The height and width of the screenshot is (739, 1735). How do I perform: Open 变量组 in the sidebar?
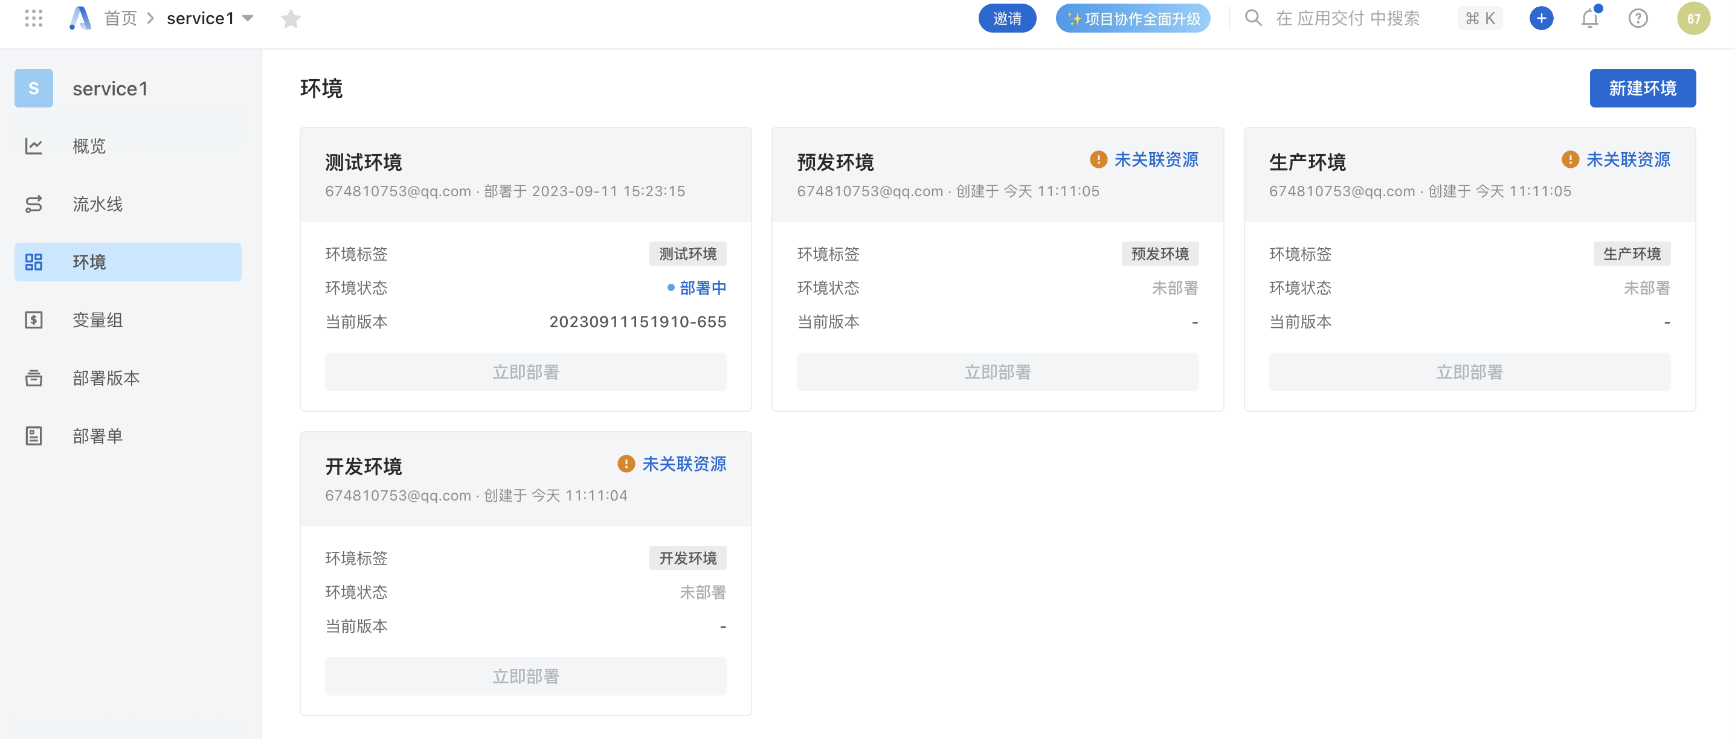[x=128, y=320]
